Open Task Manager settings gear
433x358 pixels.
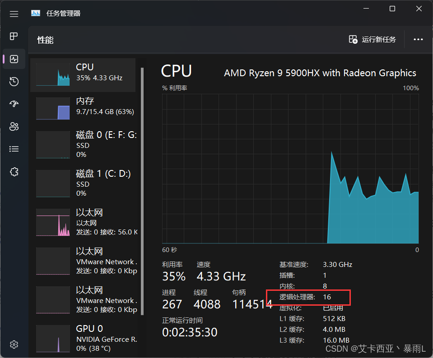point(14,344)
